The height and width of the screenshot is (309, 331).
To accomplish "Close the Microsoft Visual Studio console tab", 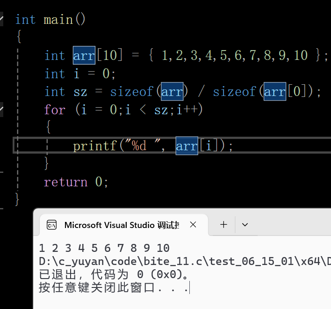I will (x=193, y=225).
